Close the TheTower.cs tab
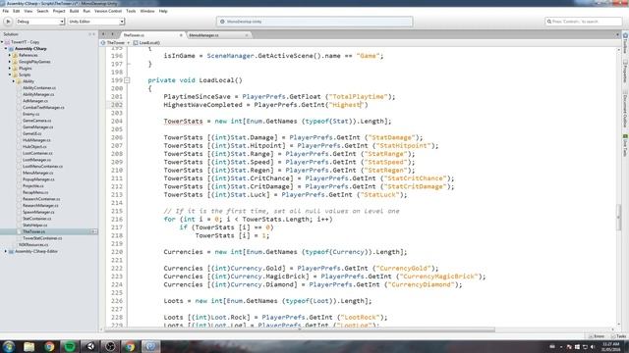The height and width of the screenshot is (353, 629). 181,35
